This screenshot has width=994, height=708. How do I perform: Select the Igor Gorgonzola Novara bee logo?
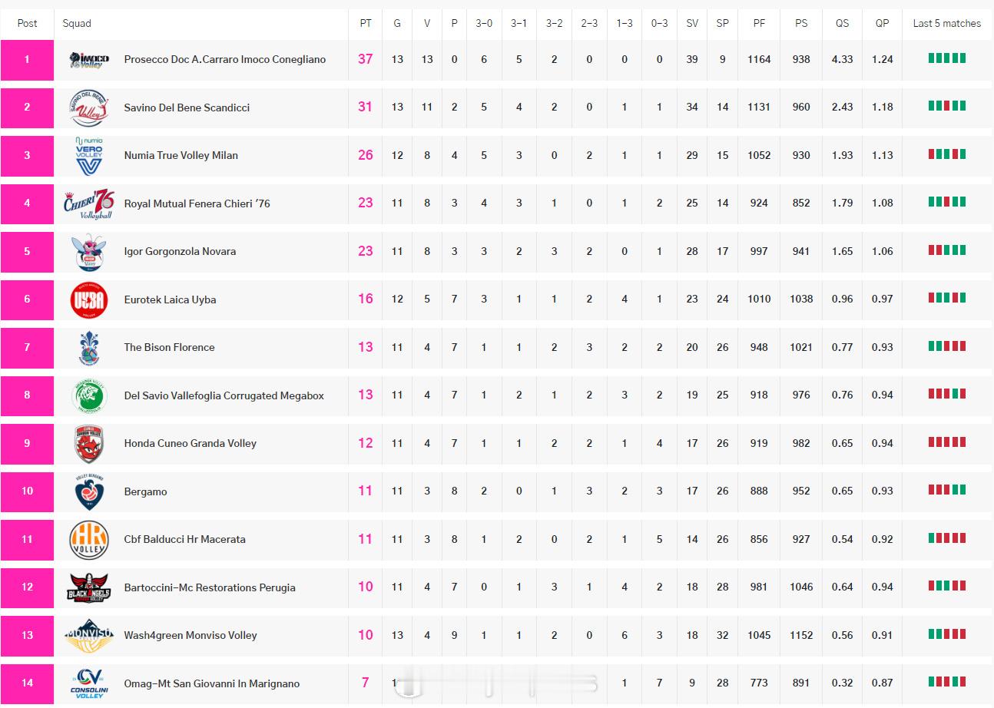click(89, 252)
